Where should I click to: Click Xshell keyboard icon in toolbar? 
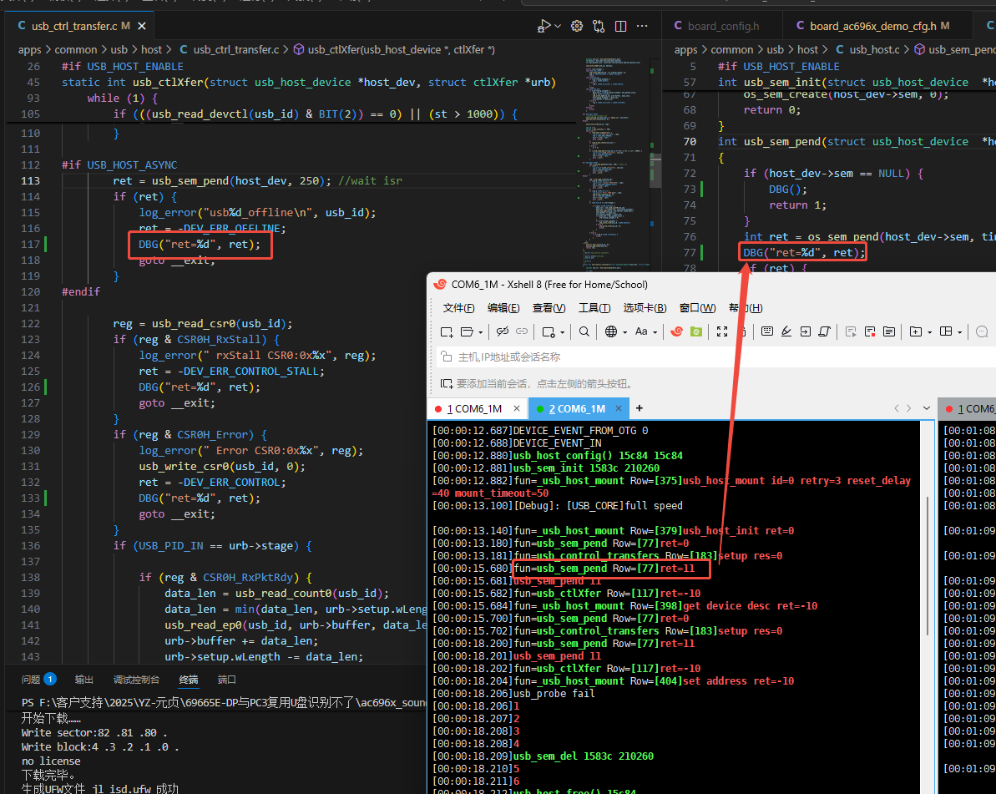tap(767, 331)
